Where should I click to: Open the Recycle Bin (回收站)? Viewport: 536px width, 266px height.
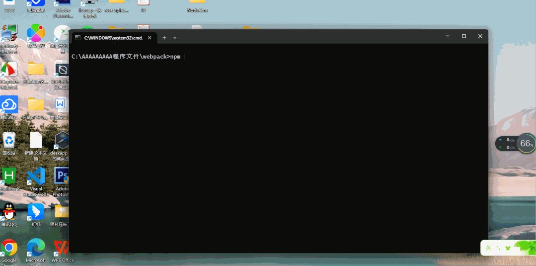[x=9, y=141]
